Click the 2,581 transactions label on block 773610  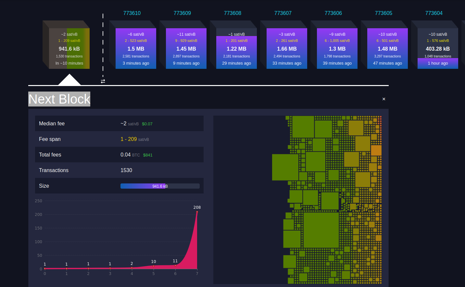(136, 56)
